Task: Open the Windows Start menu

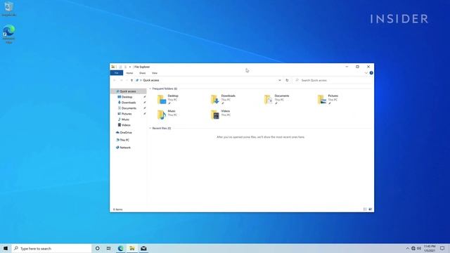Action: [6, 248]
